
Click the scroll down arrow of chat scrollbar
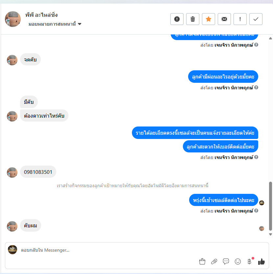tap(270, 234)
